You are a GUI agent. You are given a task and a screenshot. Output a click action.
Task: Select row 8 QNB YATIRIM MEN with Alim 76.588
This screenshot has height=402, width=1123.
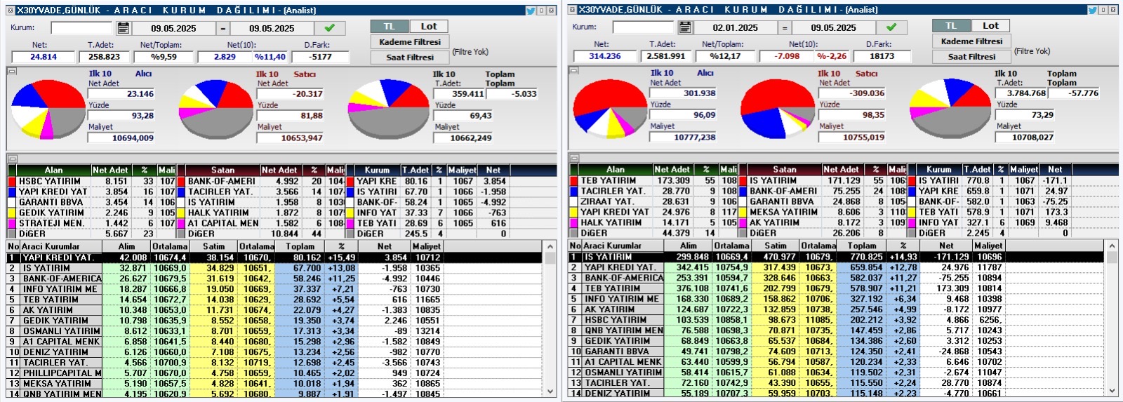tap(837, 330)
